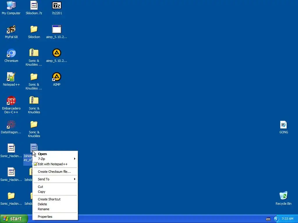The height and width of the screenshot is (223, 298).
Task: Select the Recycle Bin icon
Action: point(283,198)
